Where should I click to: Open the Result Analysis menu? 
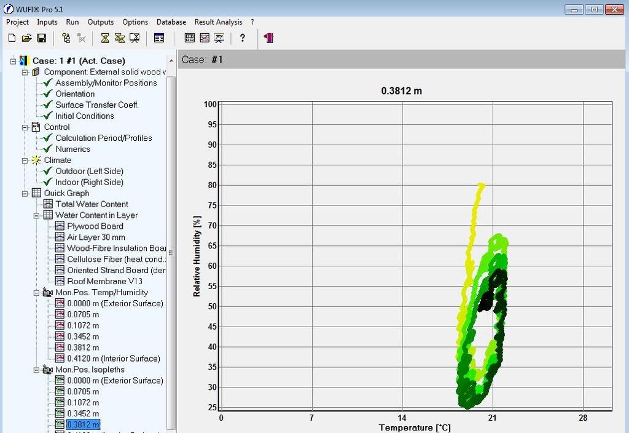[218, 22]
